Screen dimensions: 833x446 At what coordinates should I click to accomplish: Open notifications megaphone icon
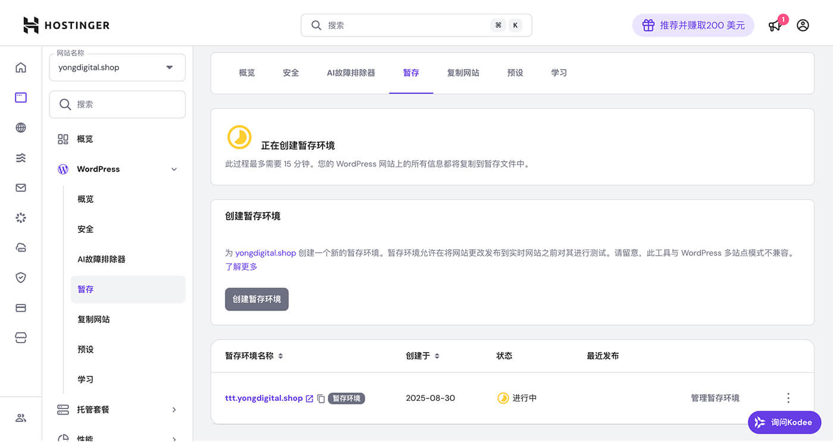pyautogui.click(x=775, y=26)
